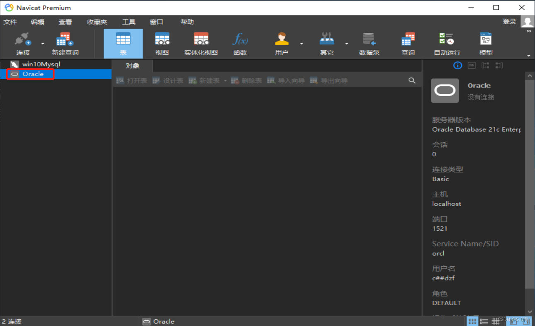Select the Function (函数) toolbar icon
This screenshot has height=326, width=535.
(x=240, y=44)
